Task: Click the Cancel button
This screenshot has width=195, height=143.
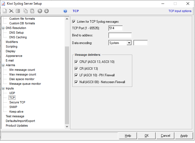Action: [165, 136]
